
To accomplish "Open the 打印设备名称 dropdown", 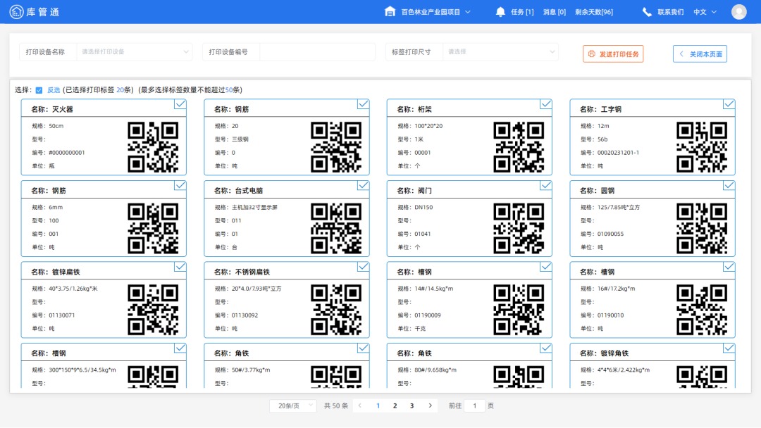I will 134,51.
